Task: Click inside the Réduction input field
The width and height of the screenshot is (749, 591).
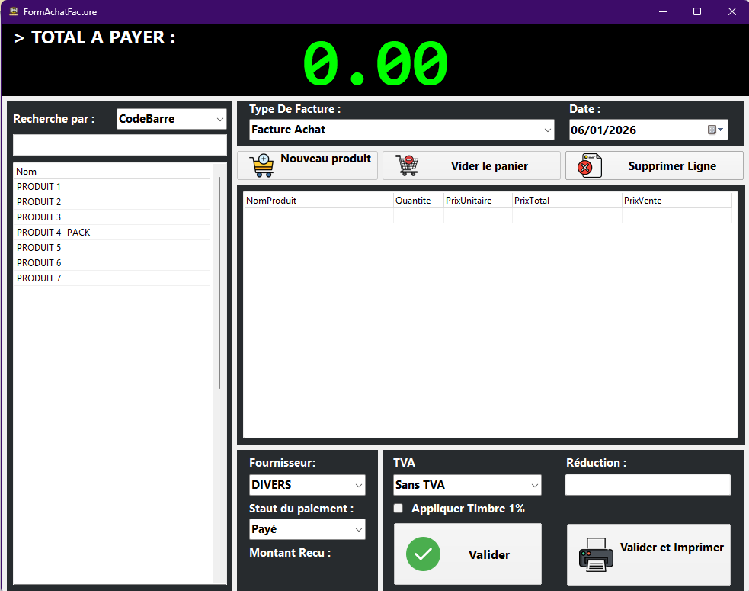Action: click(x=648, y=485)
